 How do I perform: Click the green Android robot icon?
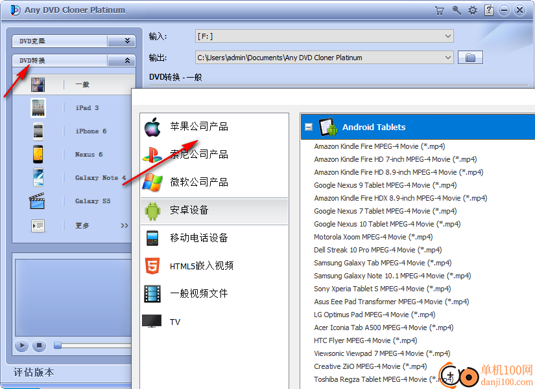click(152, 210)
